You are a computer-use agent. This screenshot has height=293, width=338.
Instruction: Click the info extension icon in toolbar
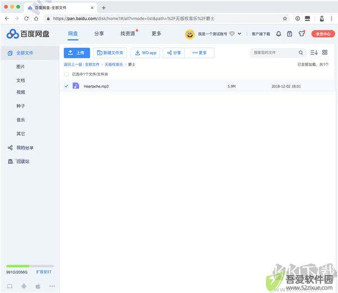[297, 19]
